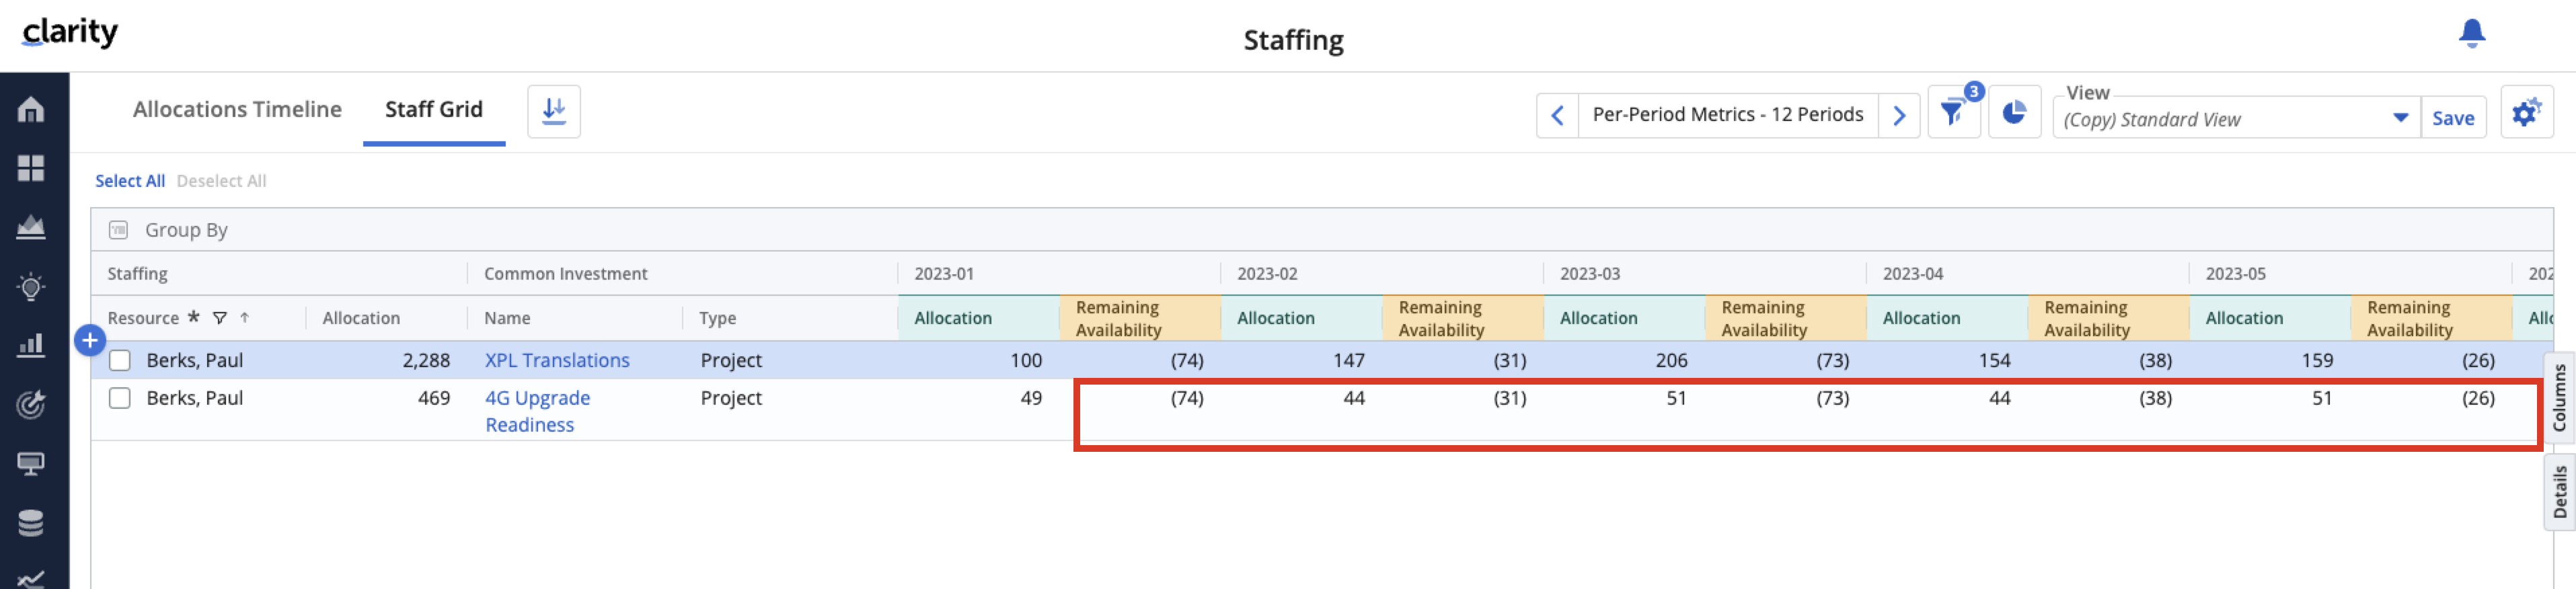The height and width of the screenshot is (589, 2576).
Task: Click the export download arrow icon
Action: pos(553,111)
